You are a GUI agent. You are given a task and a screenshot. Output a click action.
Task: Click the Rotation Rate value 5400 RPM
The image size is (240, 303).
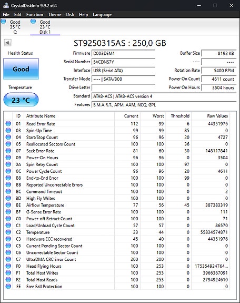(x=219, y=71)
